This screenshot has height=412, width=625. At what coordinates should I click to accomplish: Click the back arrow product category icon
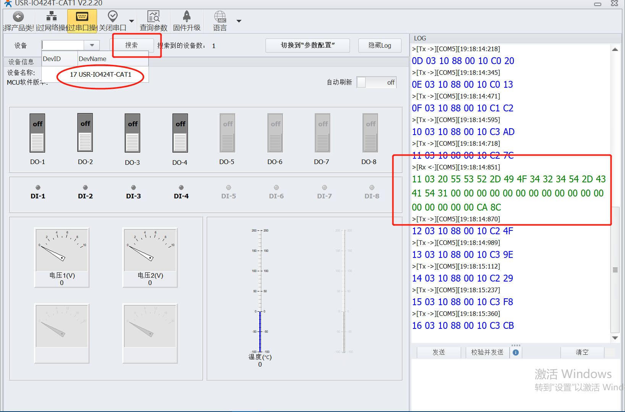(18, 17)
